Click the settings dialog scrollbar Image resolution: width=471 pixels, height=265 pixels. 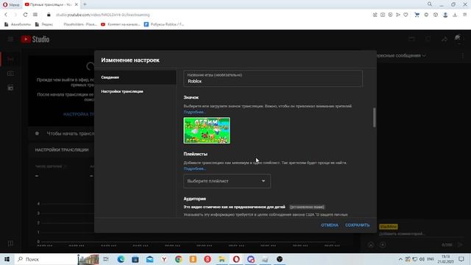(375, 118)
